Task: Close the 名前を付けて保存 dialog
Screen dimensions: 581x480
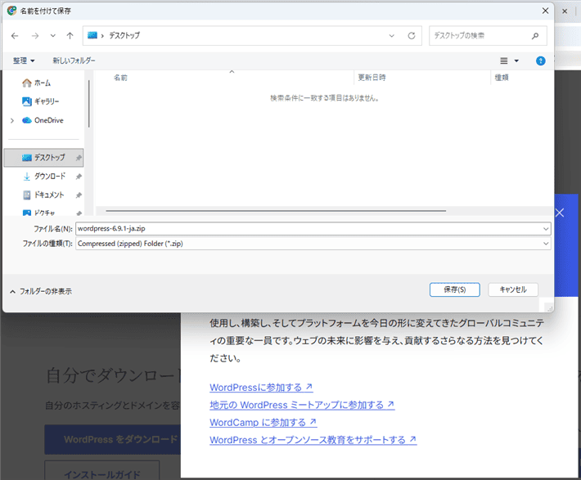Action: [x=545, y=11]
